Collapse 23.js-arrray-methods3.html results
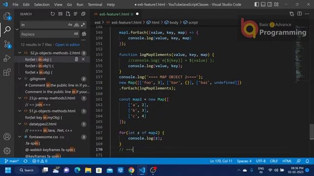Viewport: 314px width, 176px height. [20, 98]
